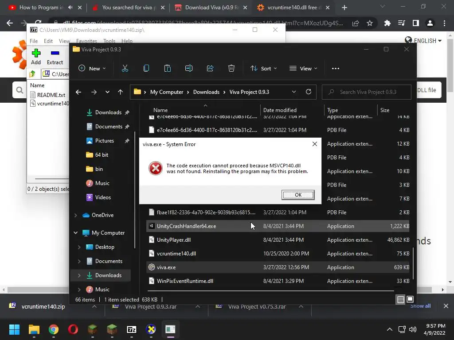454x340 pixels.
Task: Open the bin folder in sidebar
Action: tap(99, 169)
